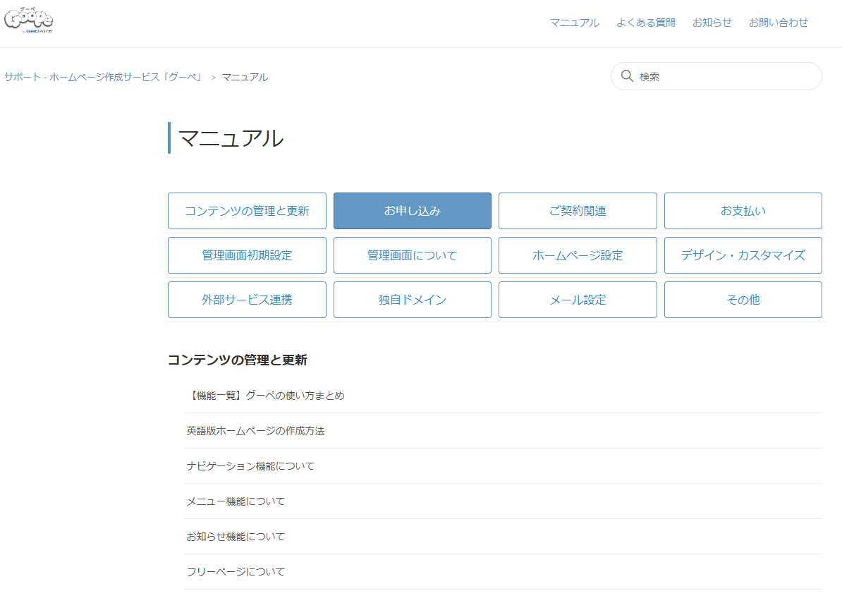Viewport: 842px width, 603px height.
Task: Open ナビゲーション機能について article link
Action: pyautogui.click(x=250, y=466)
